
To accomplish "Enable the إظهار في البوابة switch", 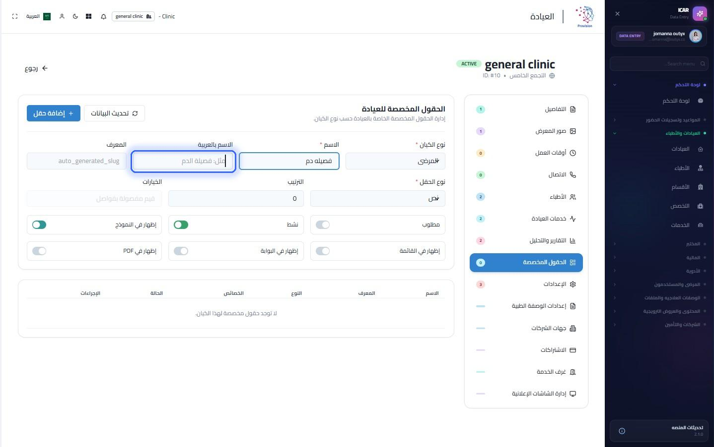I will point(181,251).
